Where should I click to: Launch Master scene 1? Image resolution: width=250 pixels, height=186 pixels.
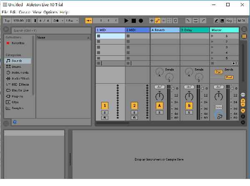coord(213,36)
